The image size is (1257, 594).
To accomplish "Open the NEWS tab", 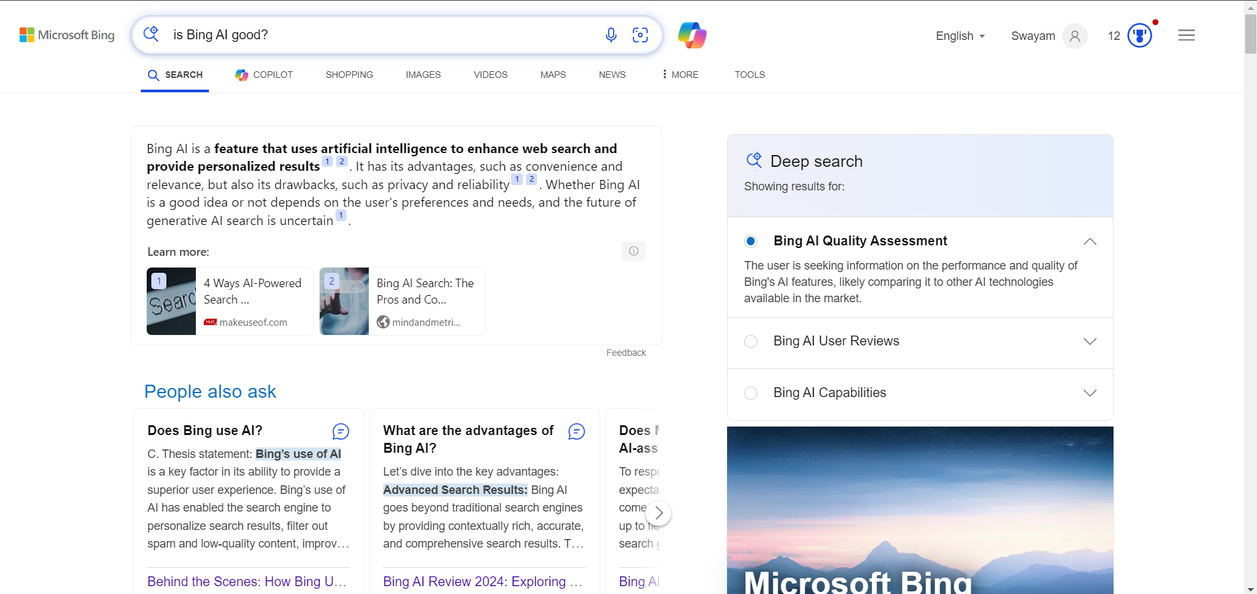I will pos(611,75).
